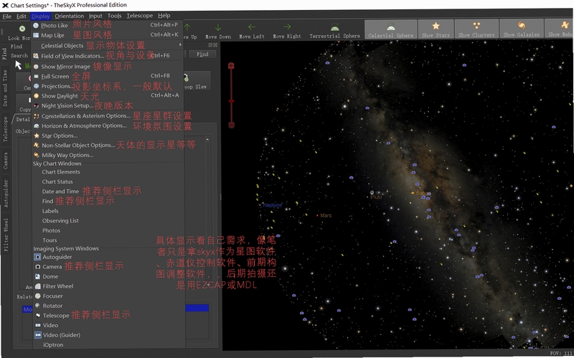The image size is (574, 358).
Task: Open Autoguider side tab
Action: point(5,193)
